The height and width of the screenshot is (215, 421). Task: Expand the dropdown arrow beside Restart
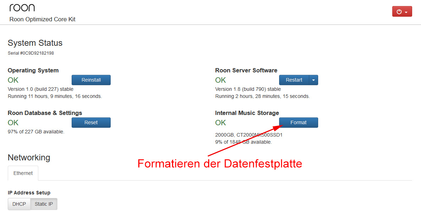coord(314,80)
